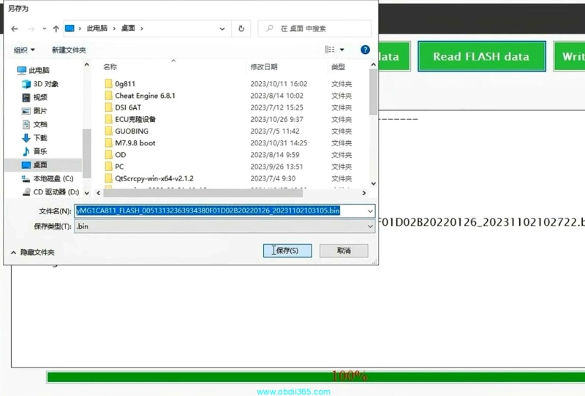Click the green 100% progress bar
The image size is (585, 396).
point(316,377)
